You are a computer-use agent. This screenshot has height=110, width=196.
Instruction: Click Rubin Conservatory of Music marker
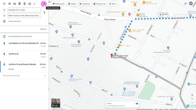coord(168,48)
